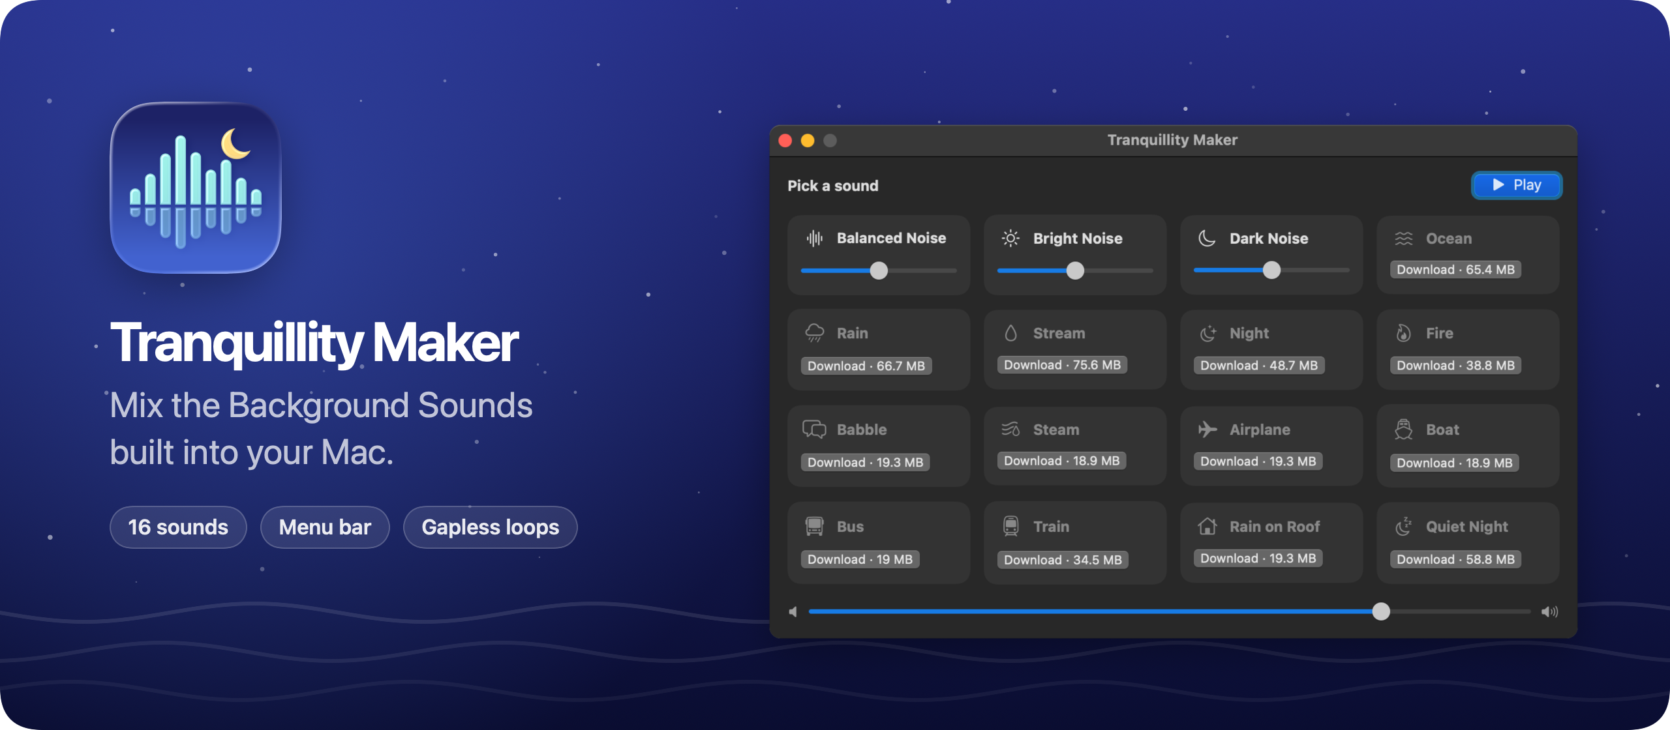The height and width of the screenshot is (730, 1670).
Task: Click the Tranquillity Maker app icon
Action: click(196, 187)
